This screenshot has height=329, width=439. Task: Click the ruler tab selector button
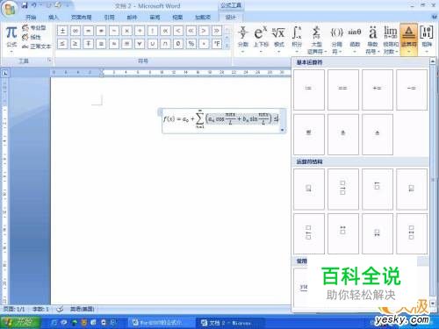click(5, 73)
